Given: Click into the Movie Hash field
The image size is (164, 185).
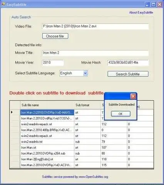Looking at the screenshot, I should [128, 63].
